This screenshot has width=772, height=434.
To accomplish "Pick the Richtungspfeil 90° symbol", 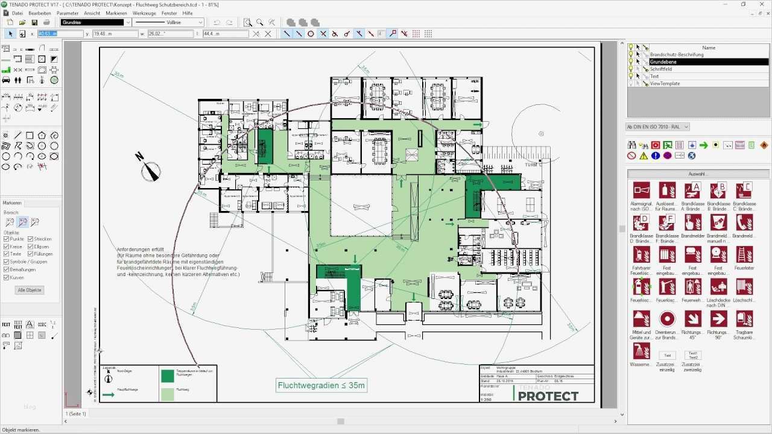I will point(718,318).
